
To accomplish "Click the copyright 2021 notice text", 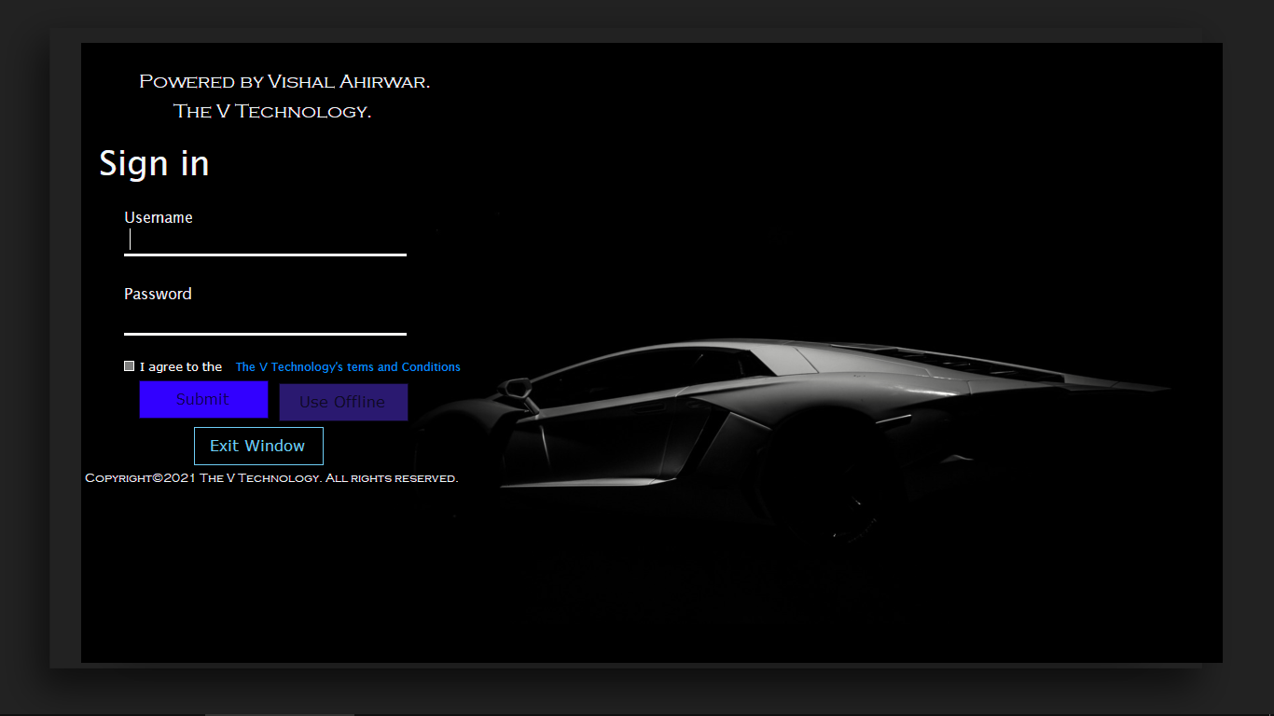I will tap(271, 478).
